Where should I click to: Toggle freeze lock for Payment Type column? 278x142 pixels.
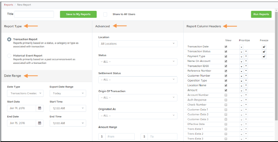pos(264,56)
